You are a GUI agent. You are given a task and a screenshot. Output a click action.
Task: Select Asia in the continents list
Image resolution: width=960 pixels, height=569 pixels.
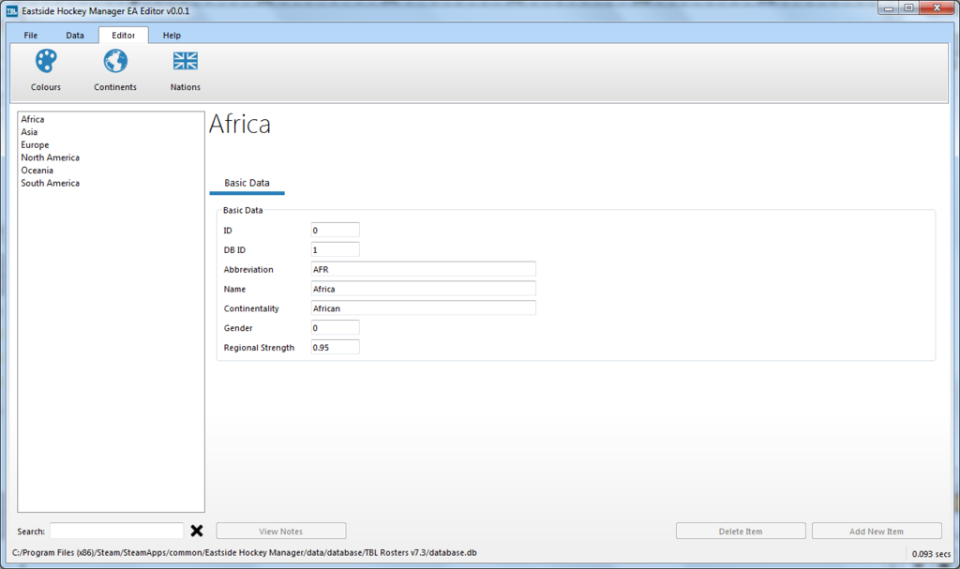[29, 132]
